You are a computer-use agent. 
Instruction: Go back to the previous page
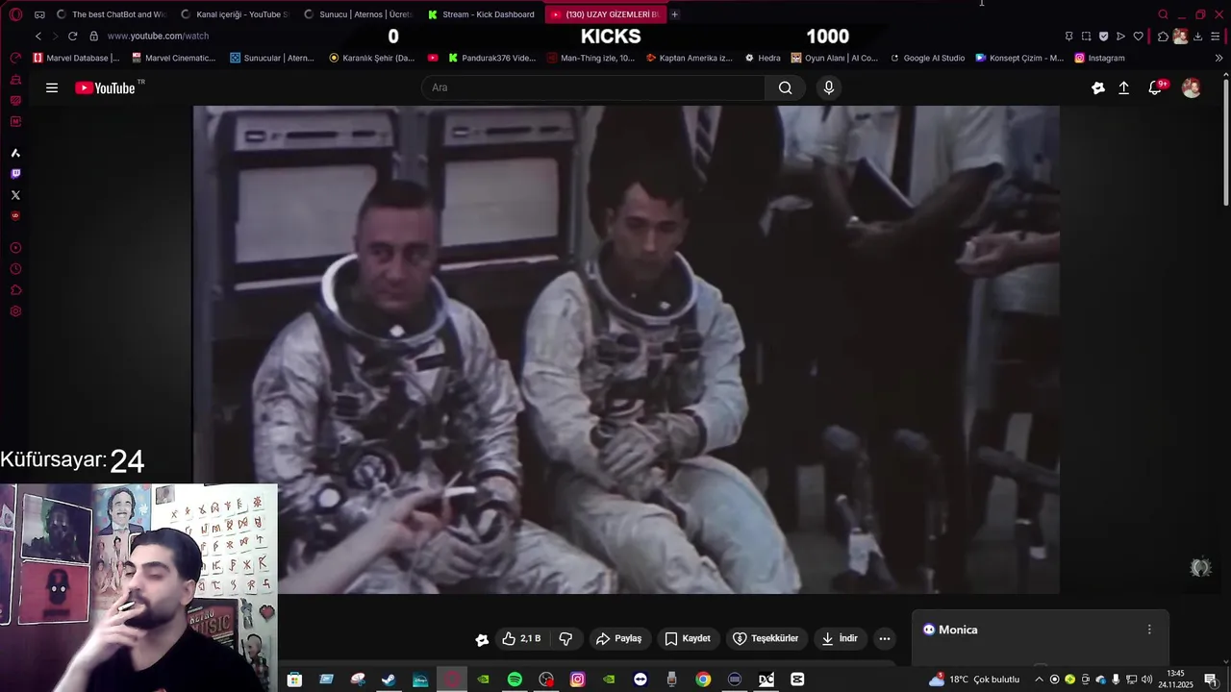pos(38,36)
